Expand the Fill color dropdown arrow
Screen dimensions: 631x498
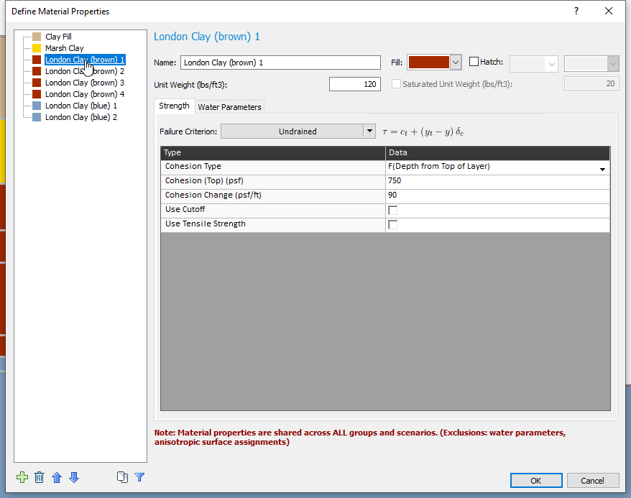click(x=455, y=62)
